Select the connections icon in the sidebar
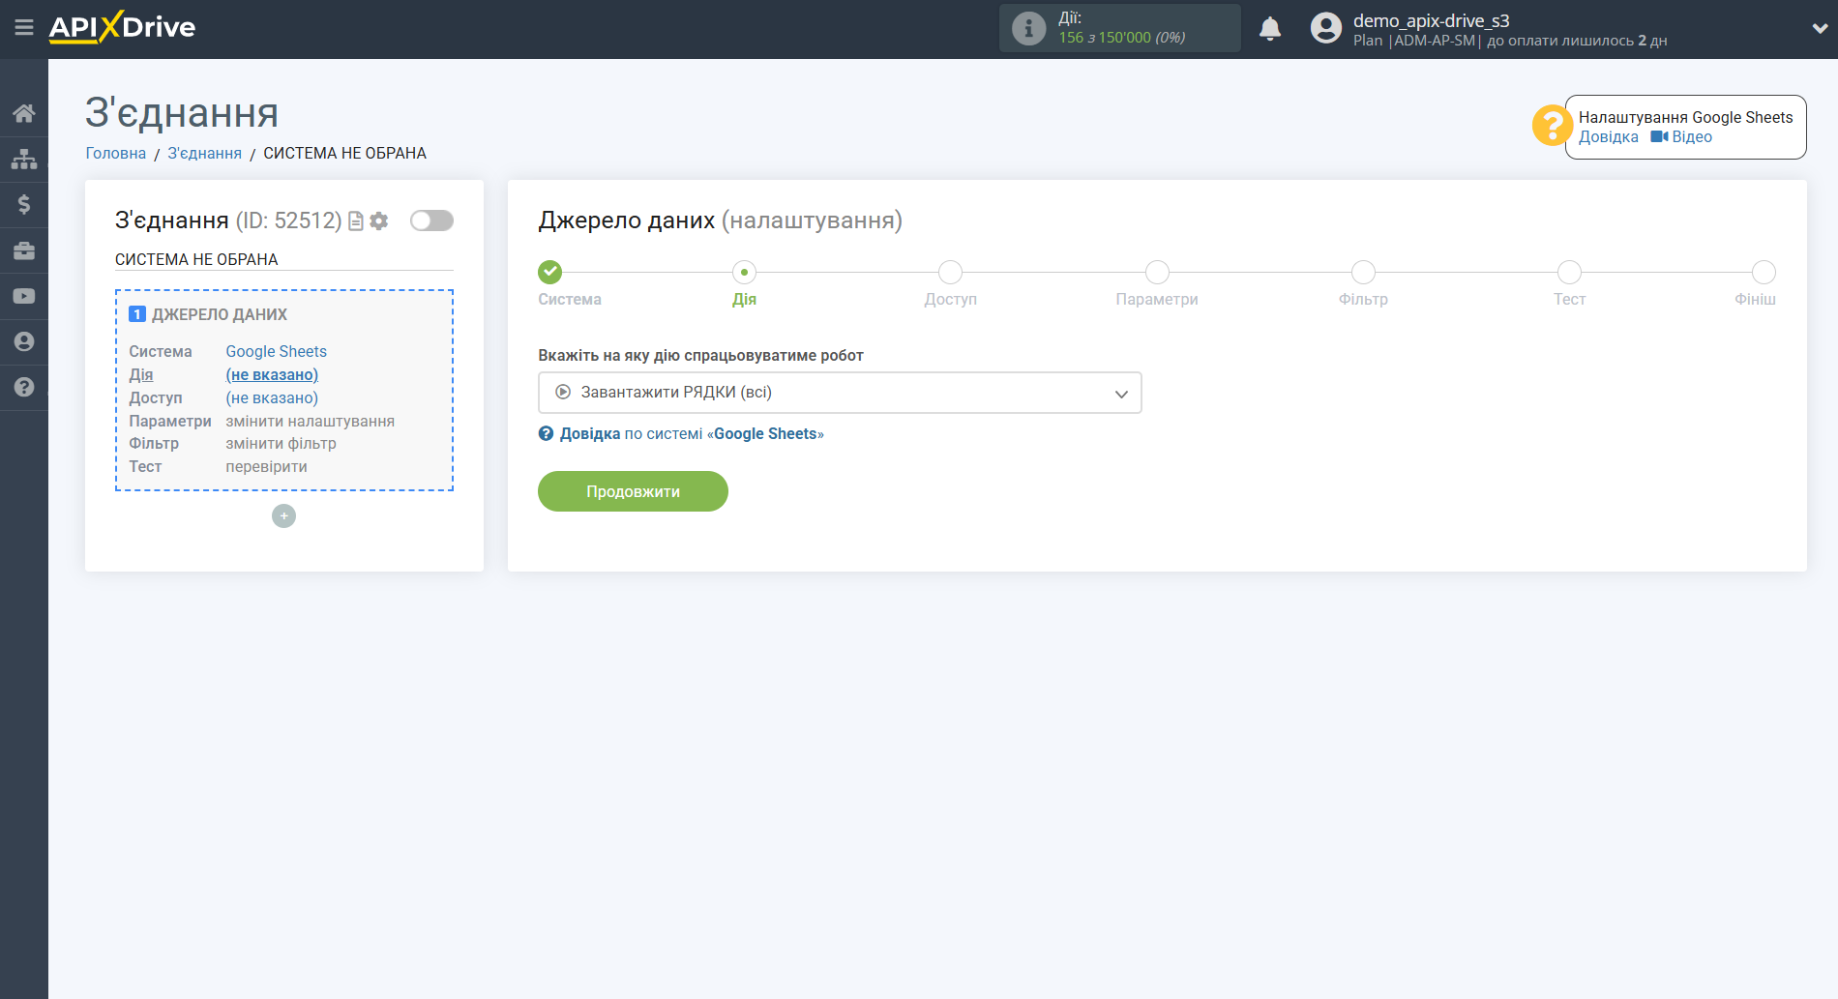The image size is (1838, 999). (x=23, y=158)
